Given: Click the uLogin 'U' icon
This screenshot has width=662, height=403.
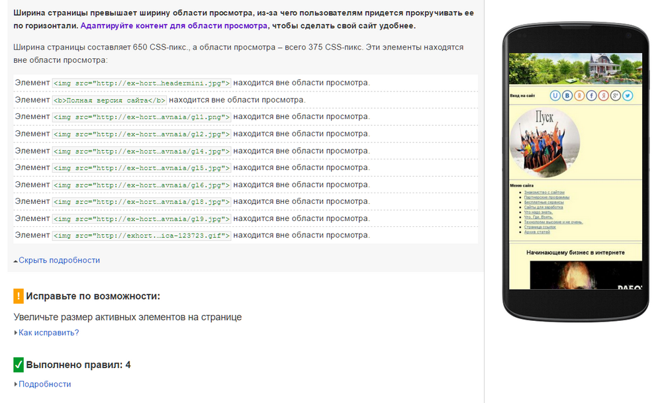Looking at the screenshot, I should point(556,96).
